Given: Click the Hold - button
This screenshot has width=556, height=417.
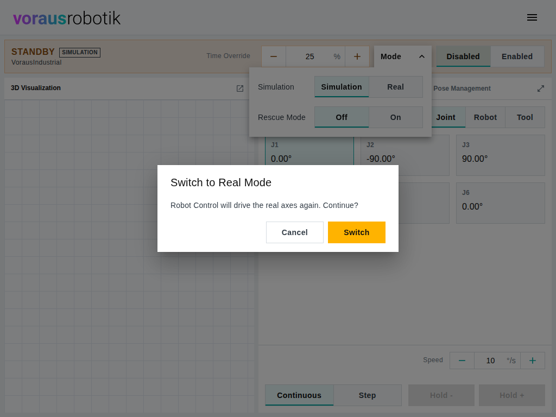Looking at the screenshot, I should (441, 395).
